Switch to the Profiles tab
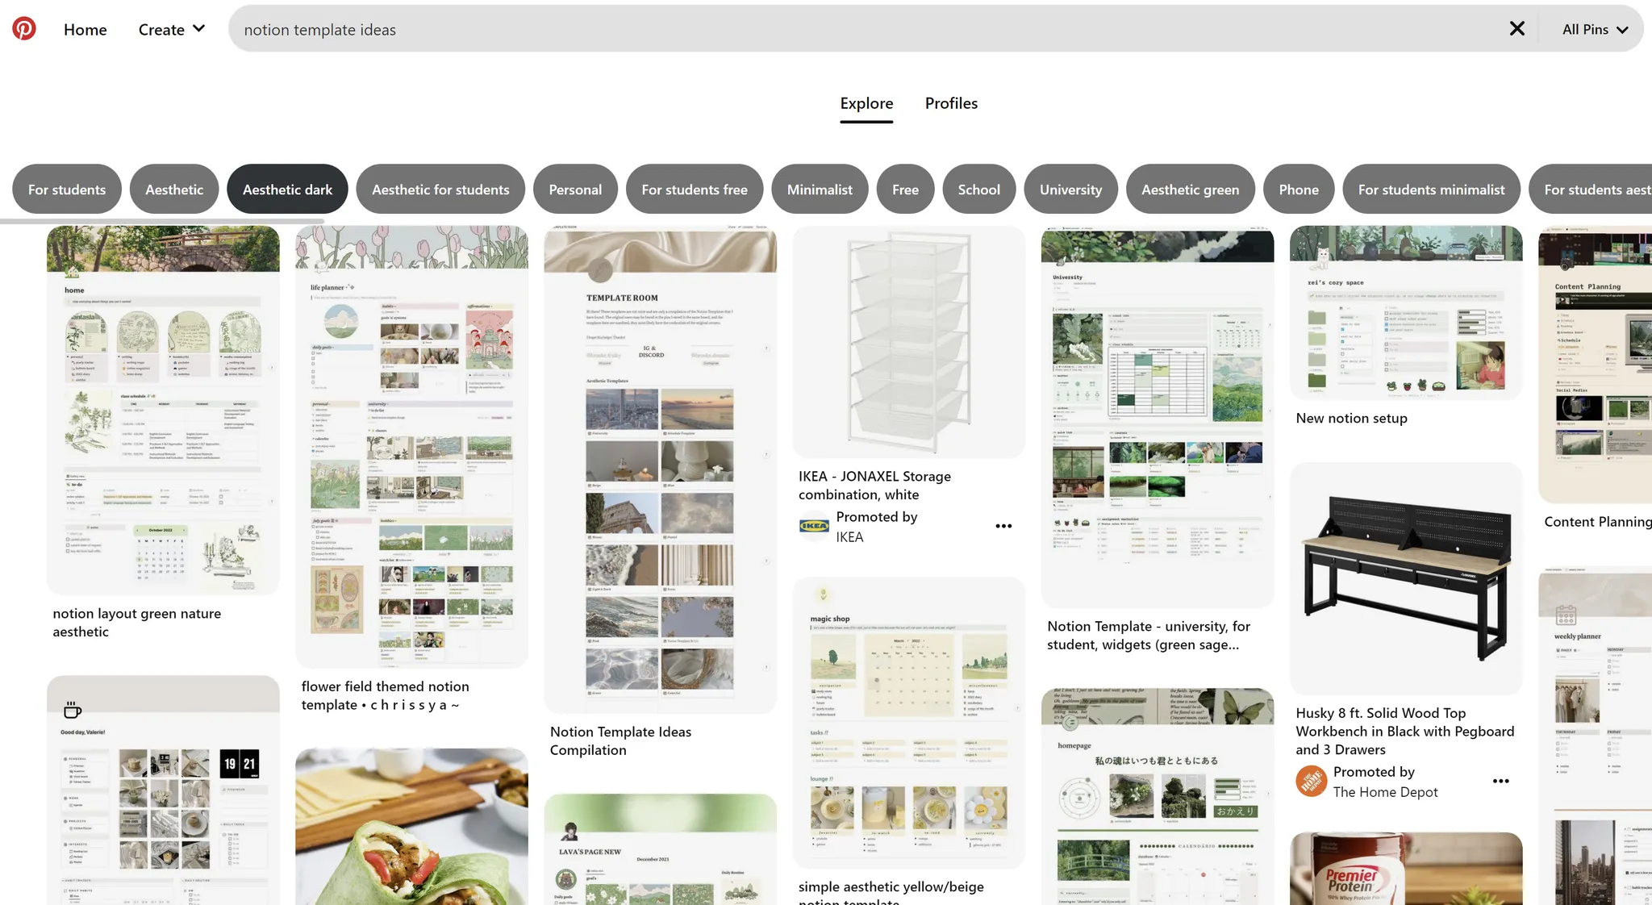Screen dimensions: 1652x905 point(951,103)
